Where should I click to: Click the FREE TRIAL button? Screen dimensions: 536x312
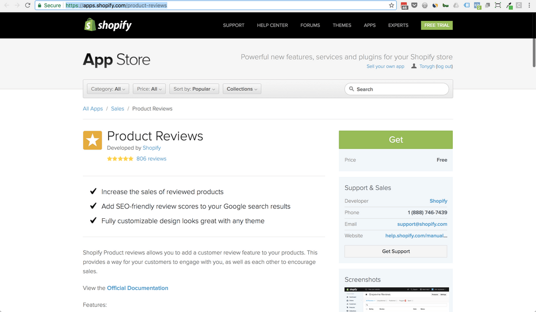click(437, 25)
